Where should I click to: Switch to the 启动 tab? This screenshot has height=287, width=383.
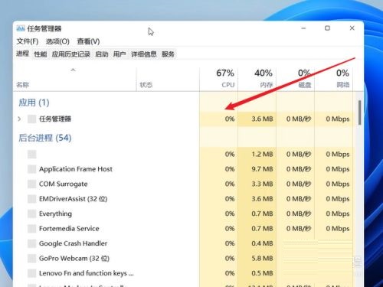[102, 54]
